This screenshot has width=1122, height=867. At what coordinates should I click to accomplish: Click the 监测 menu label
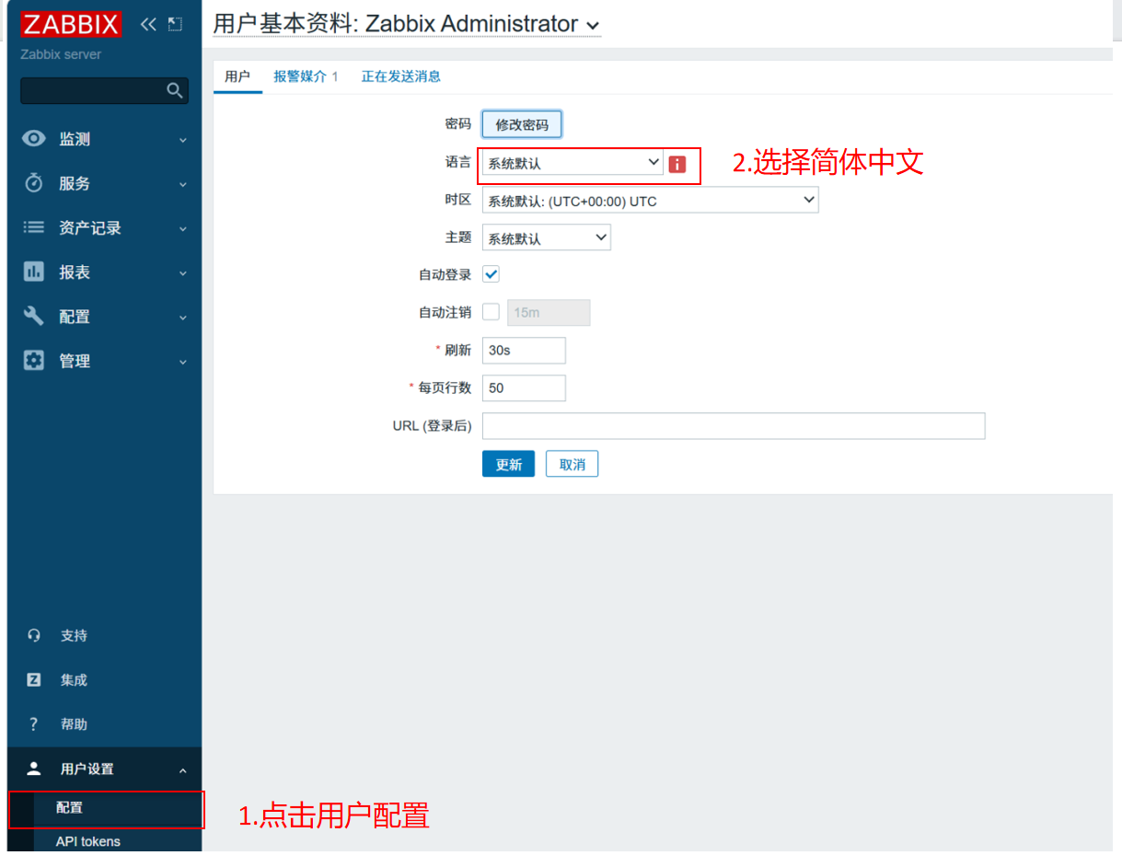point(75,139)
